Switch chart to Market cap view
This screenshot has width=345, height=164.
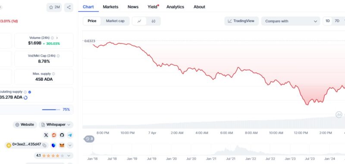pos(115,21)
